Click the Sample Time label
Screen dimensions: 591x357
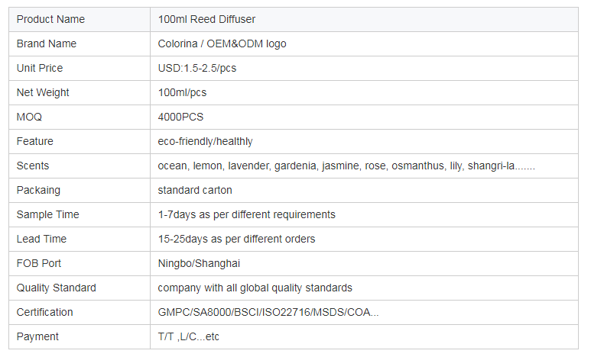tap(48, 214)
